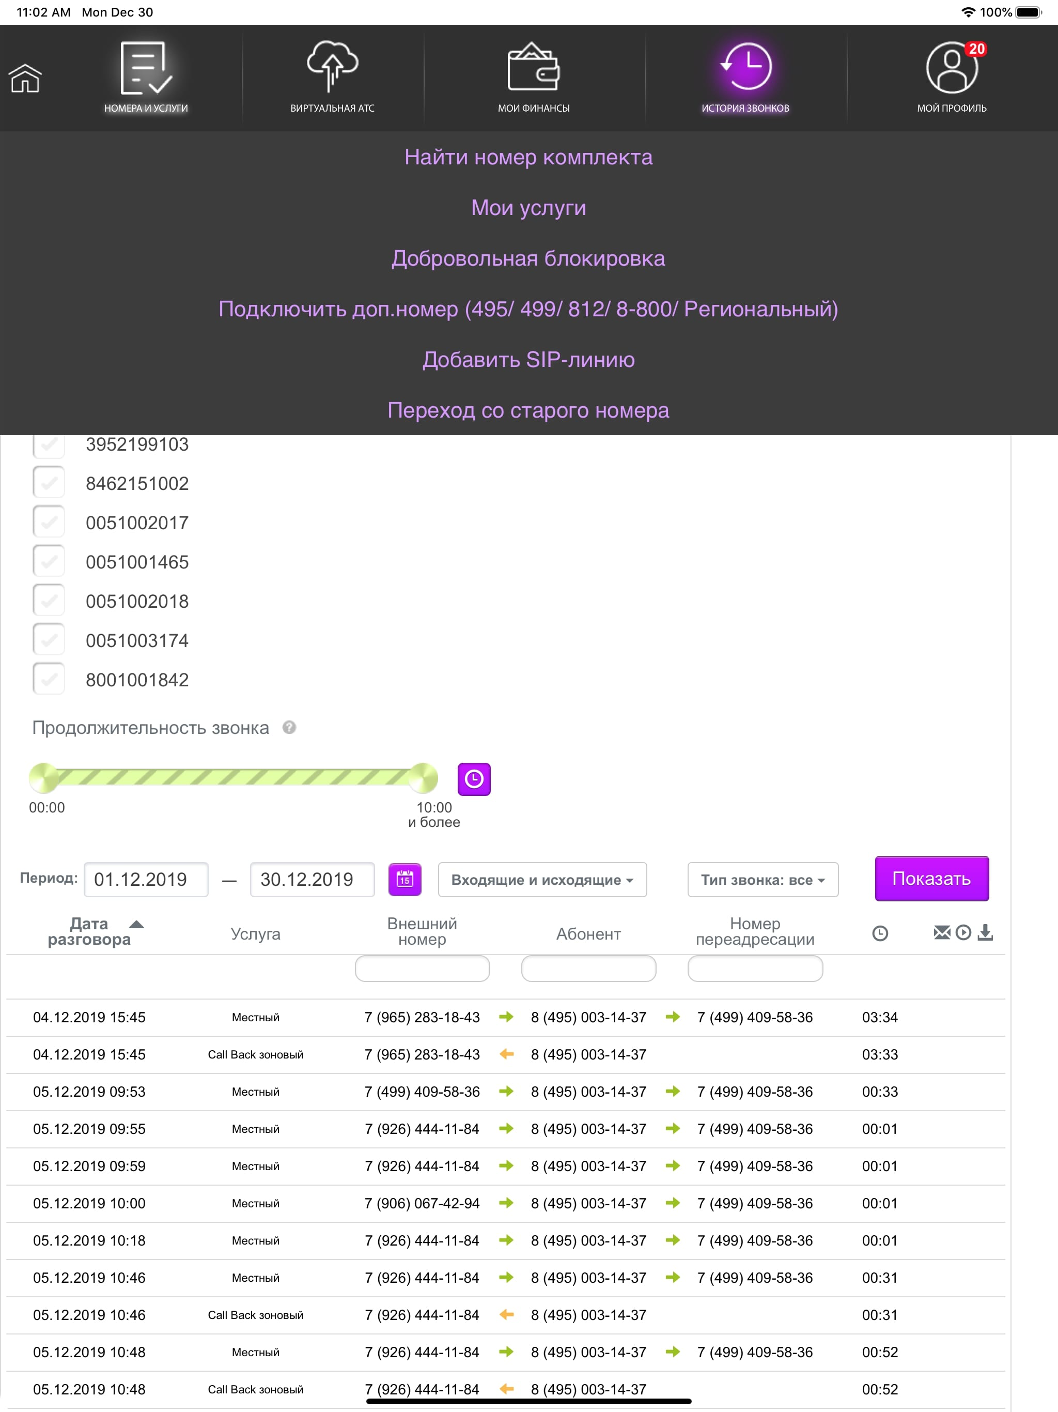Open the purple calendar period picker
The height and width of the screenshot is (1412, 1058).
(404, 879)
